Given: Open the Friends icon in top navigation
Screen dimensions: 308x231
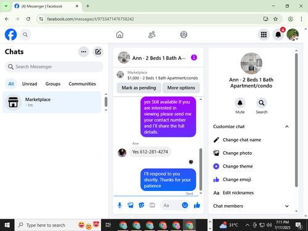Looking at the screenshot, I should (152, 34).
